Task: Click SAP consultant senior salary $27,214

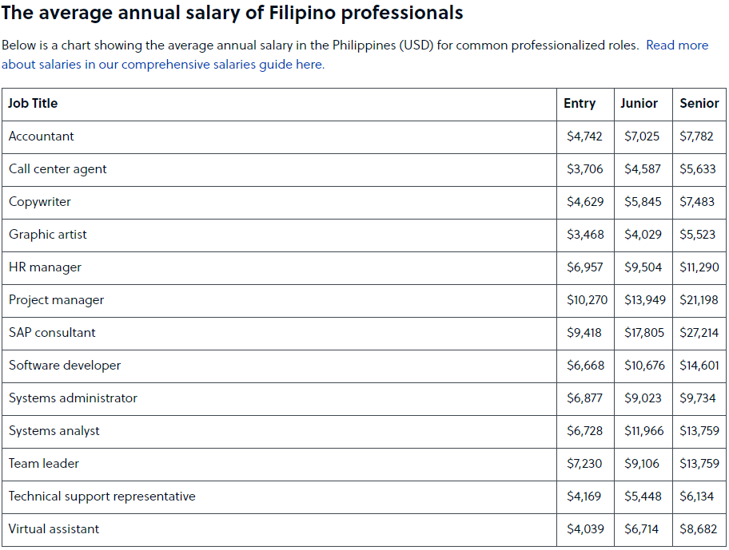Action: pyautogui.click(x=699, y=333)
